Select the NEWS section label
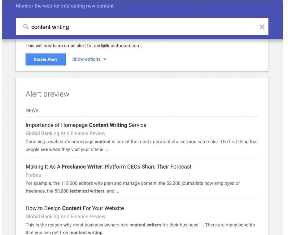The width and height of the screenshot is (288, 235). 32,111
